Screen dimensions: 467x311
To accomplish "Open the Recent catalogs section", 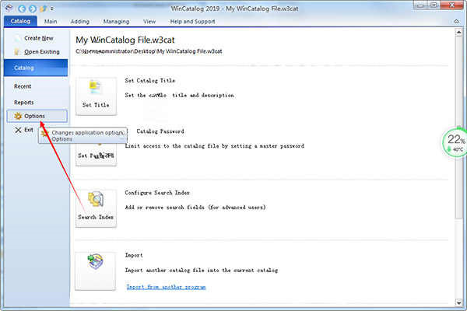I will (x=23, y=86).
